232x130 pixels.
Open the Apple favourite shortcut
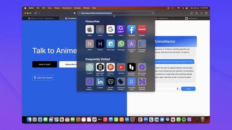click(x=90, y=29)
